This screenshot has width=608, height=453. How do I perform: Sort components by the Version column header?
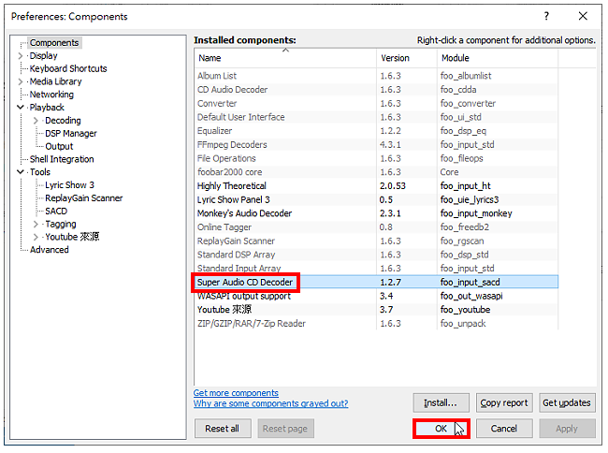(x=406, y=58)
